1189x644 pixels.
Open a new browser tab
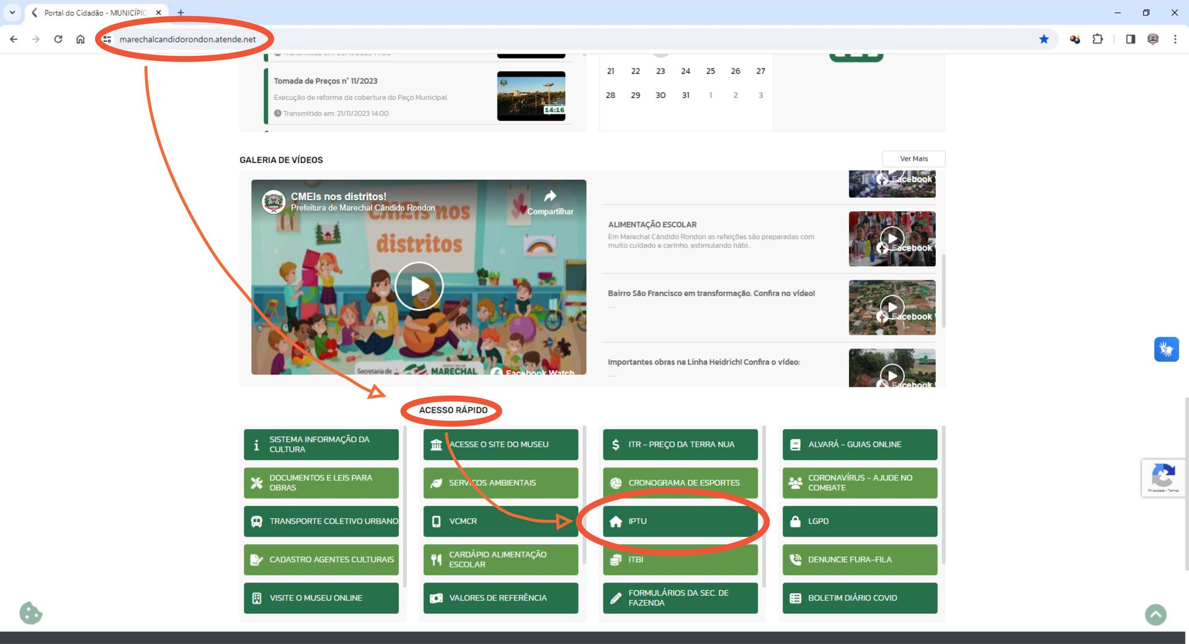click(181, 12)
